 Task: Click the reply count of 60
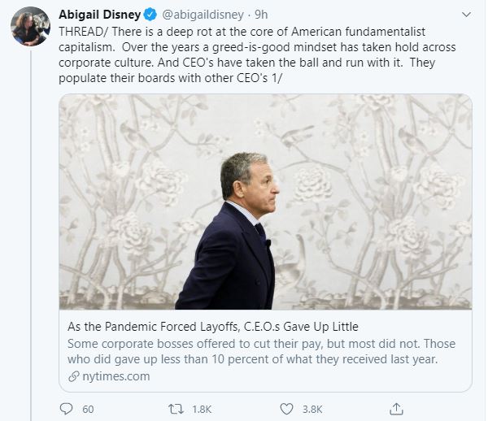coord(88,408)
